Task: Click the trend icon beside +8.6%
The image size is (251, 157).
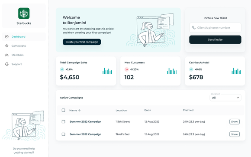Action: click(191, 69)
